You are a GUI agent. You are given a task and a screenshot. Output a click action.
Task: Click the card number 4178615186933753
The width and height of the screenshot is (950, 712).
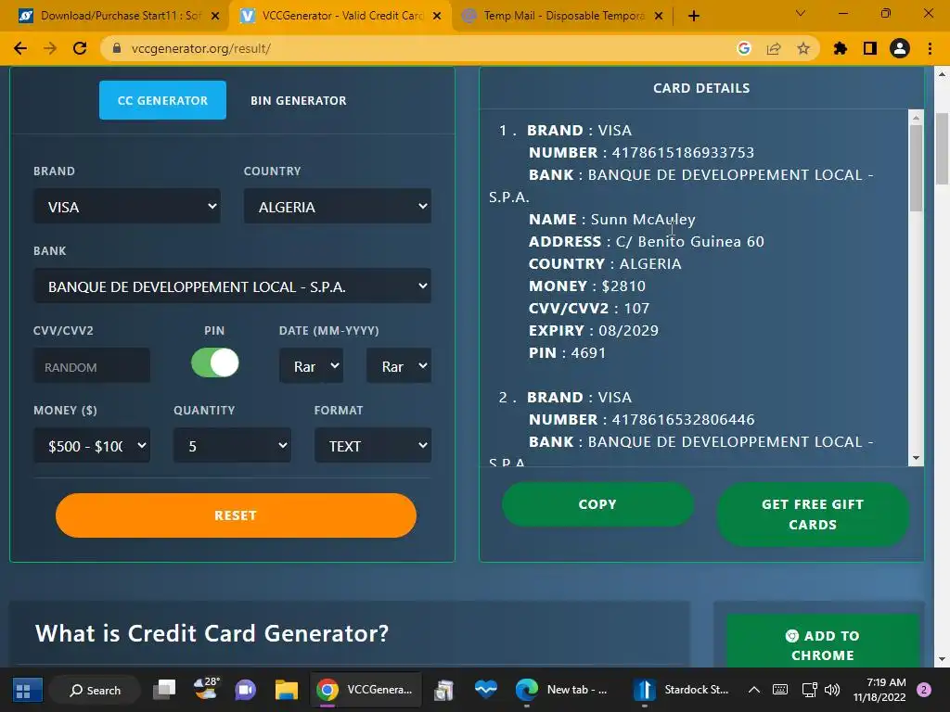coord(683,153)
